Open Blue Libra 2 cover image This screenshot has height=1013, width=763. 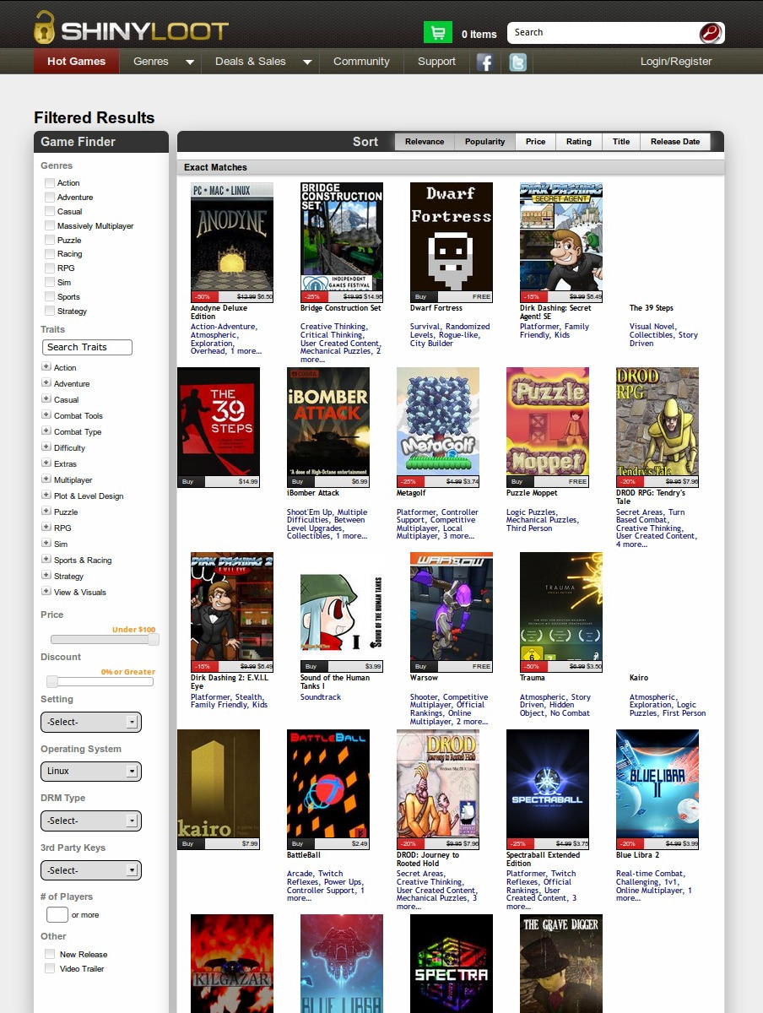(x=657, y=783)
